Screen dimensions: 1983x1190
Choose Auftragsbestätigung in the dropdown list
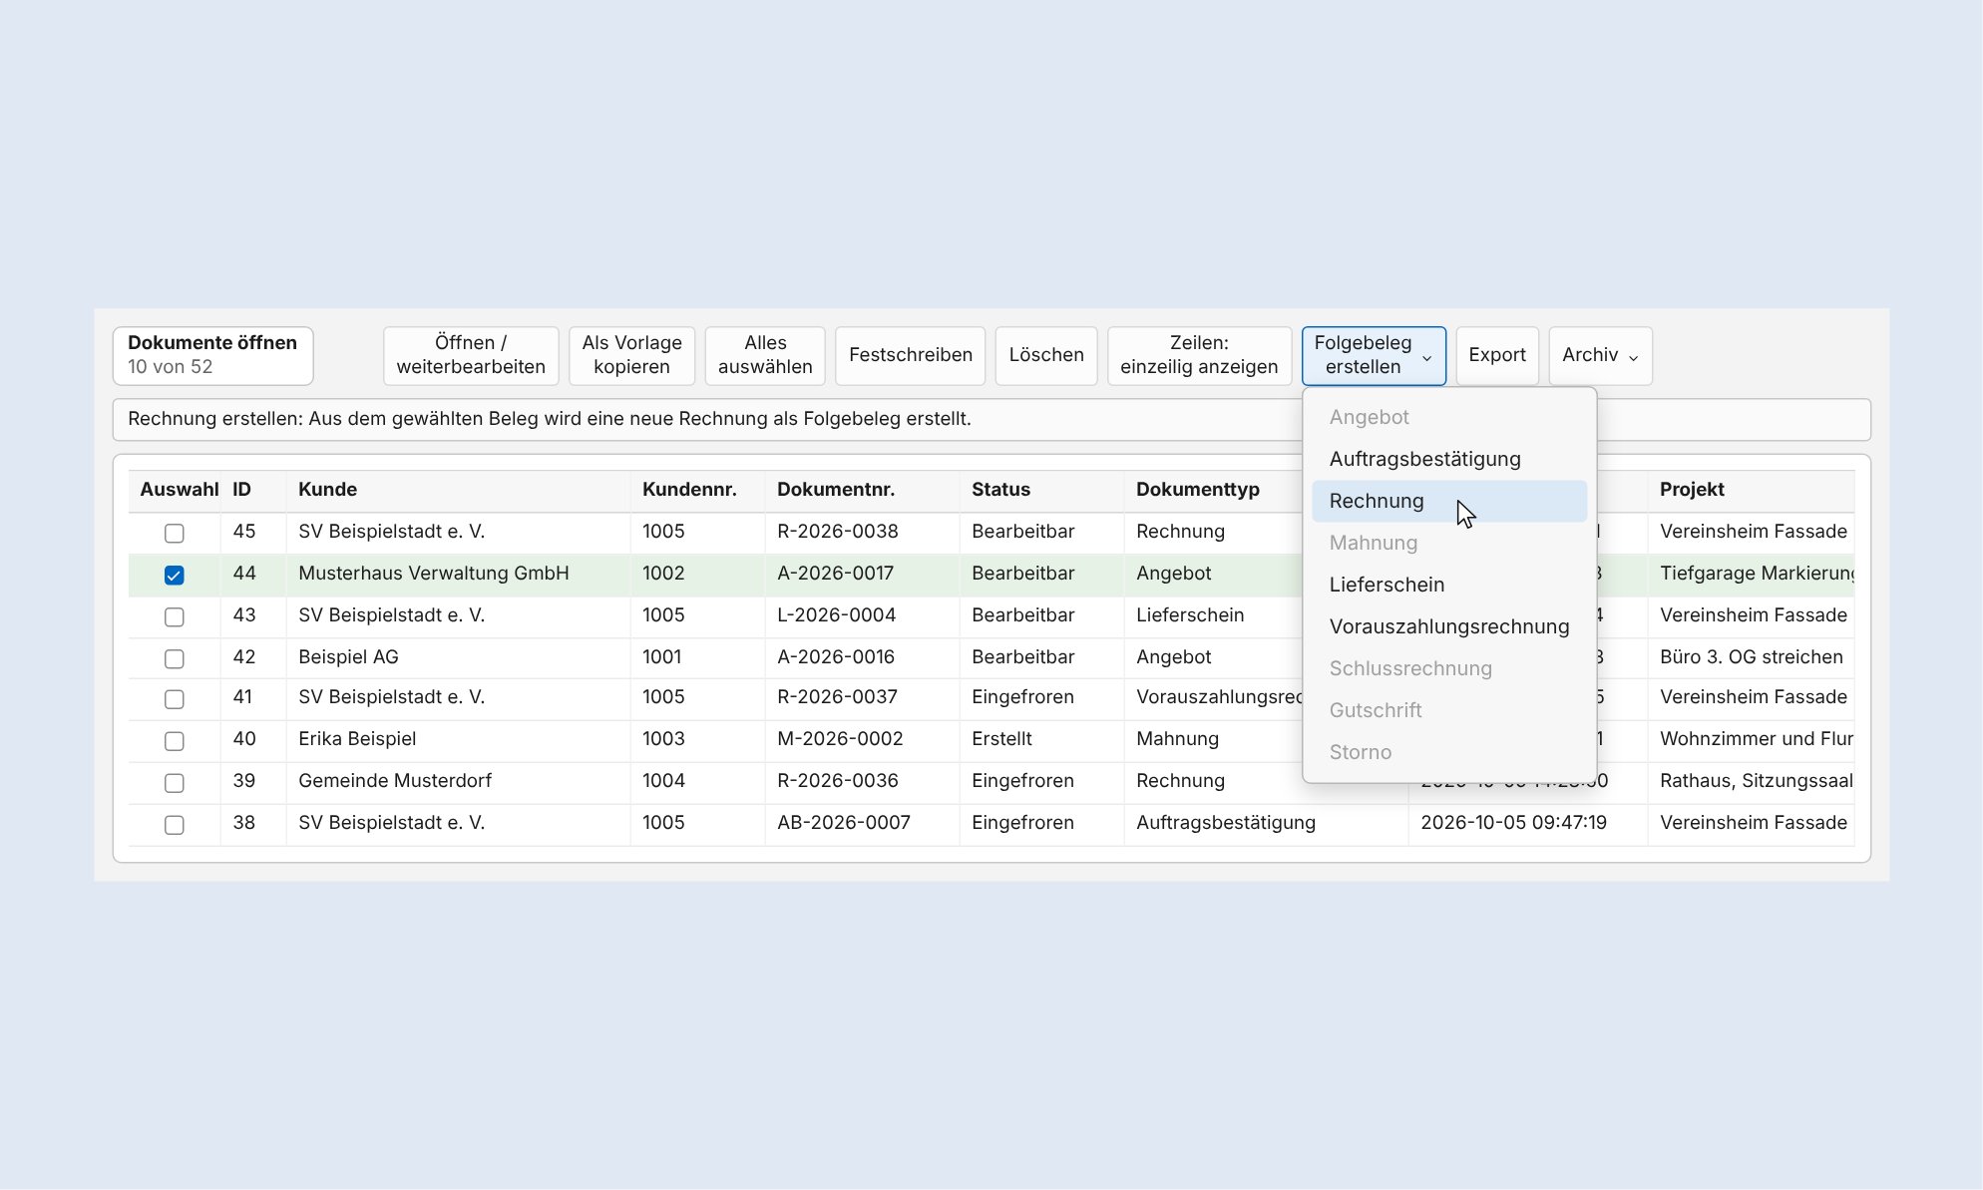[x=1448, y=459]
